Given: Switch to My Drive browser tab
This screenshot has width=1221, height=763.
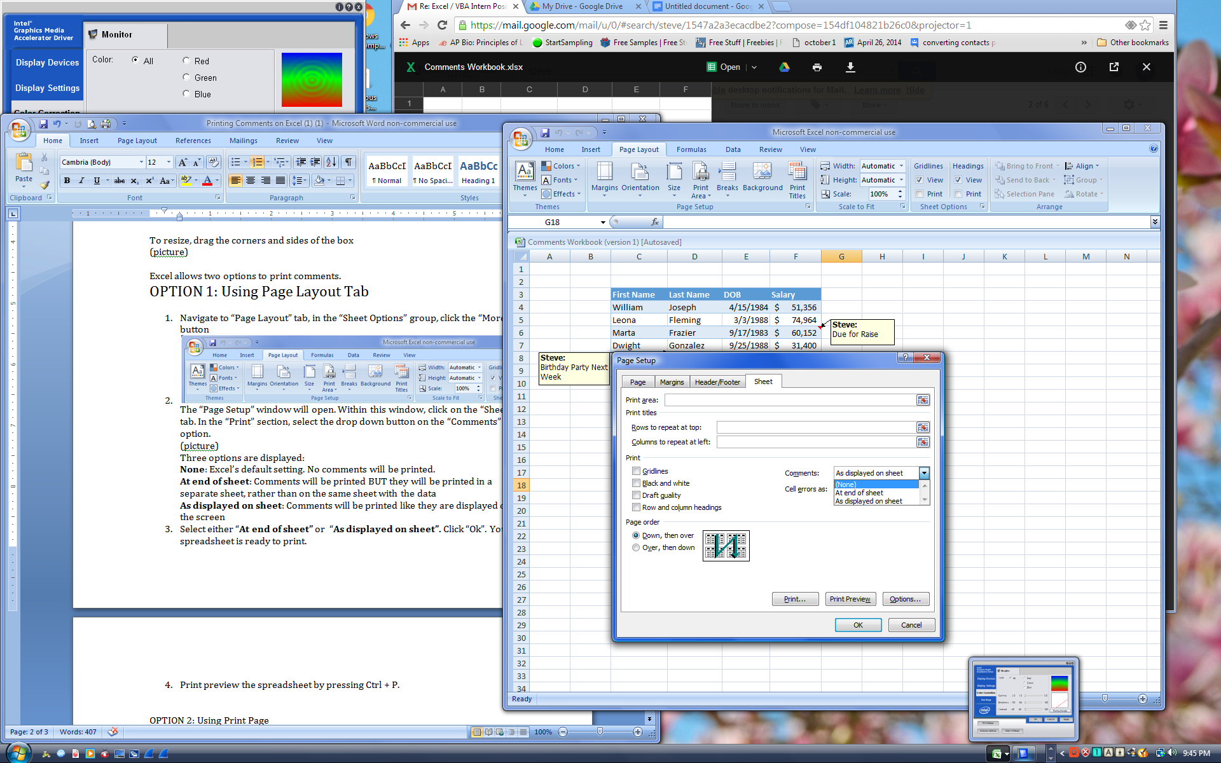Looking at the screenshot, I should pos(582,6).
